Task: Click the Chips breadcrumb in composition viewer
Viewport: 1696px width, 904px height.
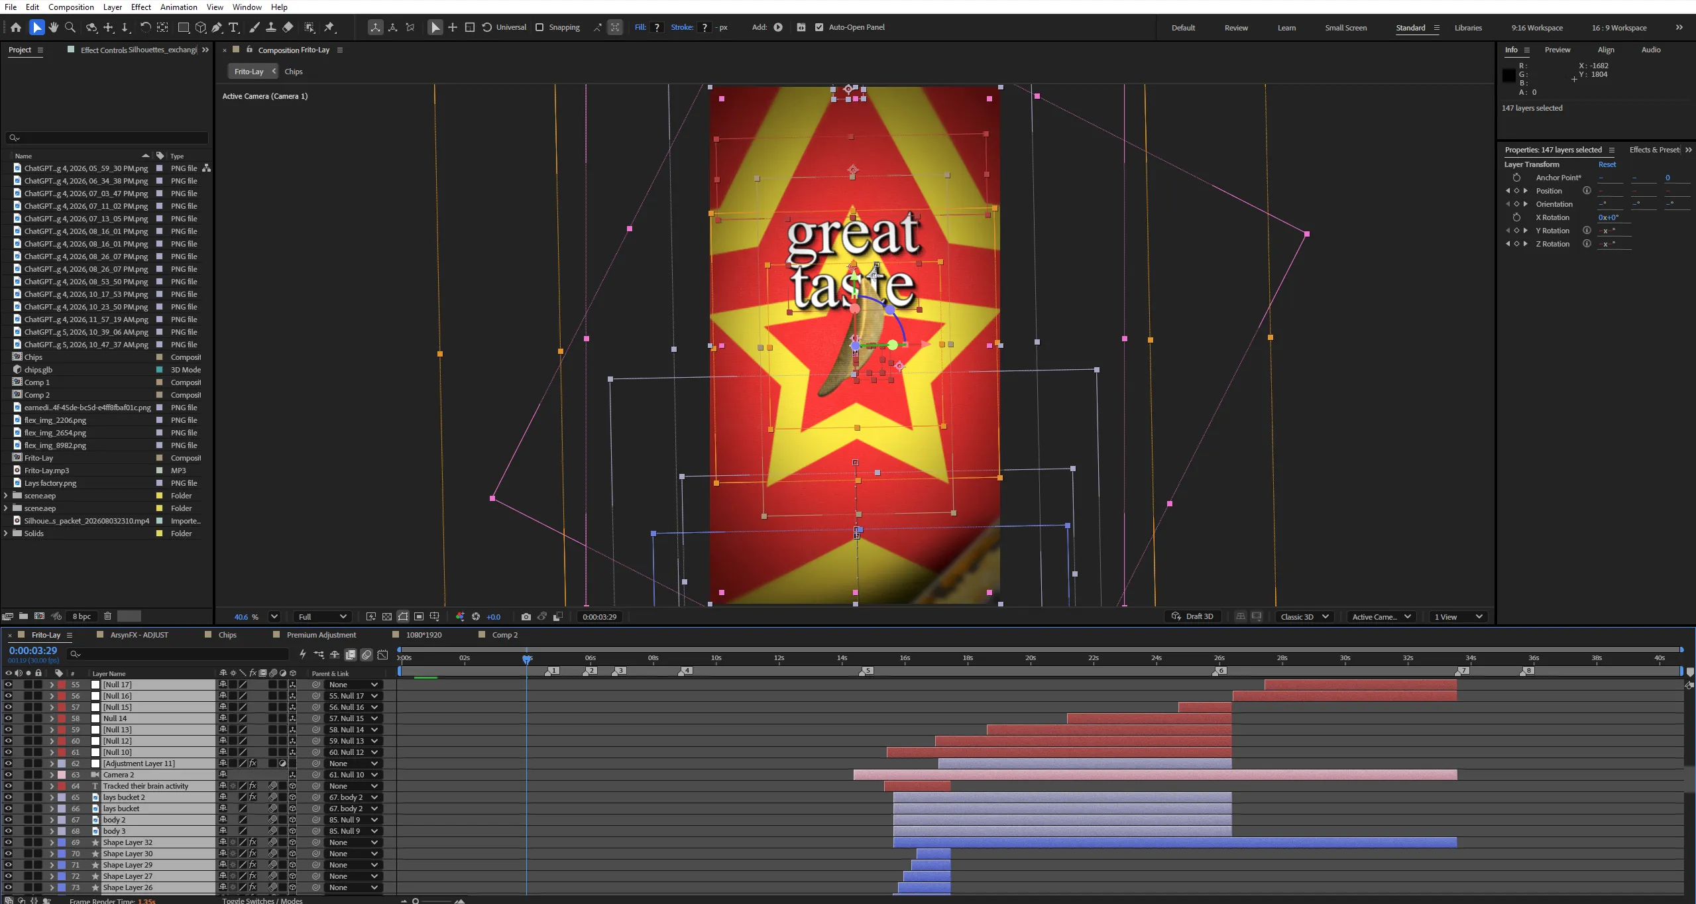Action: (x=294, y=72)
